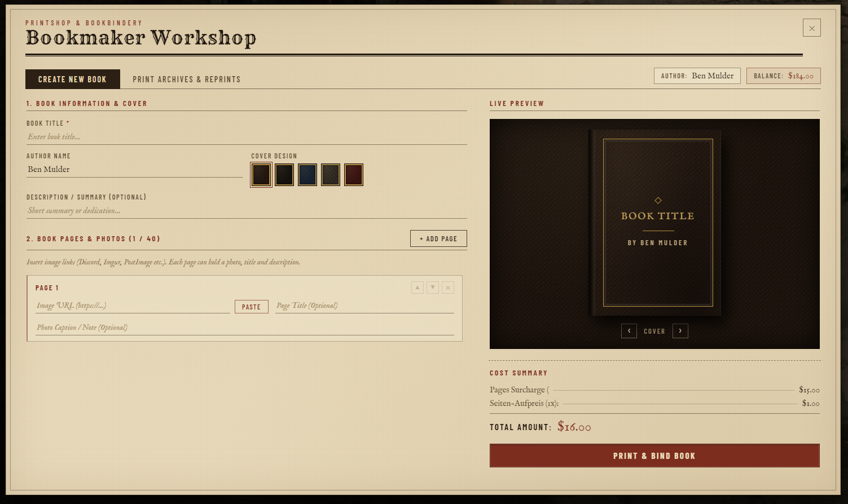The image size is (848, 504).
Task: Remove Page 1 with the X icon
Action: click(448, 288)
